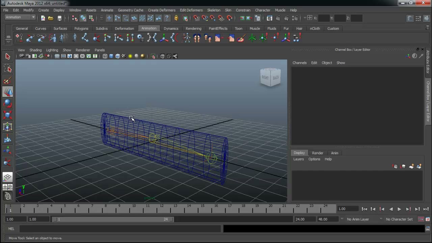The height and width of the screenshot is (243, 432).
Task: Select the Universal Manipulator tool
Action: pos(8,127)
